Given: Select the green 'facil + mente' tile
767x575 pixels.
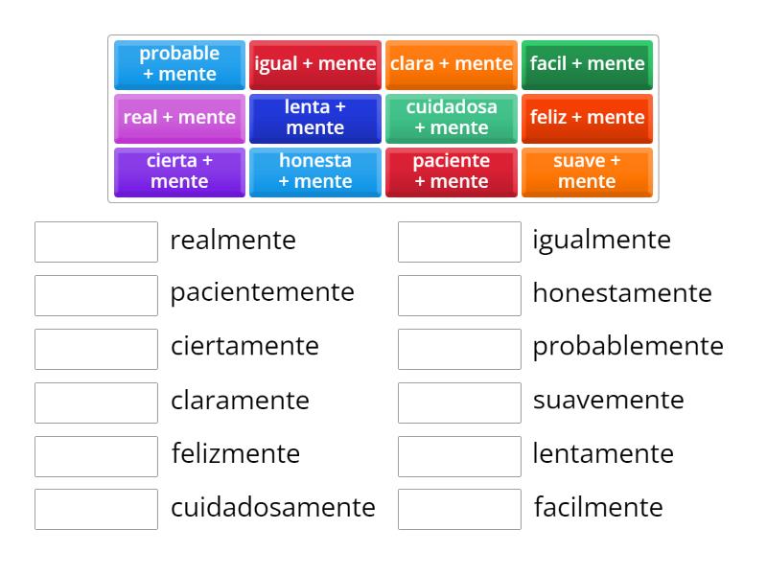Looking at the screenshot, I should point(587,64).
